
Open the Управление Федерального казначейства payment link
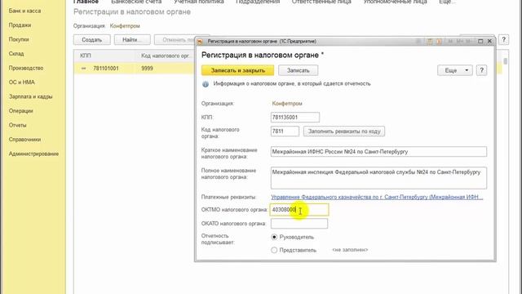click(377, 198)
